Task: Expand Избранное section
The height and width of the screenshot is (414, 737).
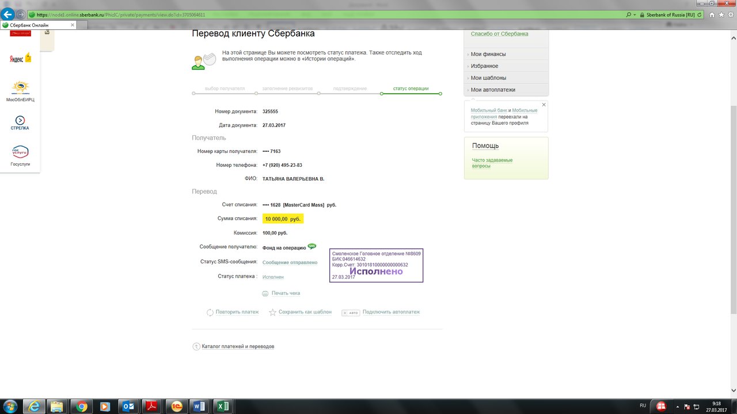Action: (506, 66)
